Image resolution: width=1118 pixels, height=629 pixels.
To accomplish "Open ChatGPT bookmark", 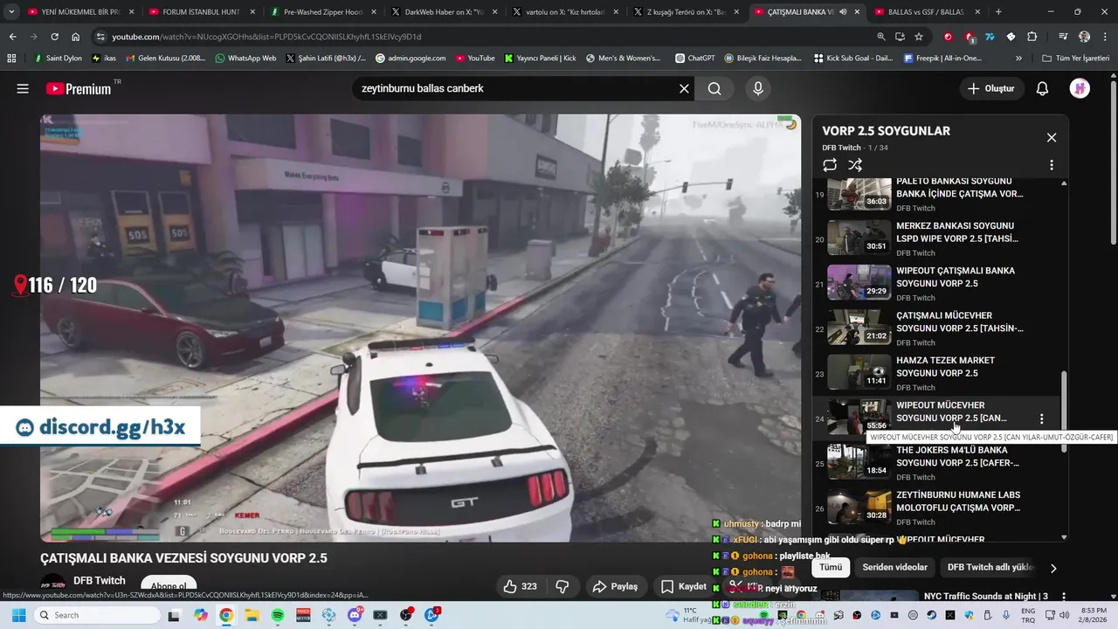I will point(694,58).
